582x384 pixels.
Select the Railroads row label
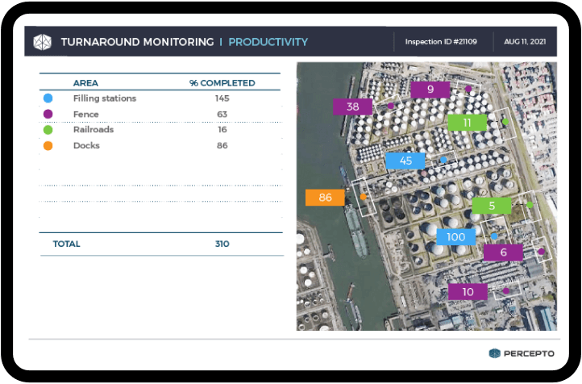pos(94,130)
